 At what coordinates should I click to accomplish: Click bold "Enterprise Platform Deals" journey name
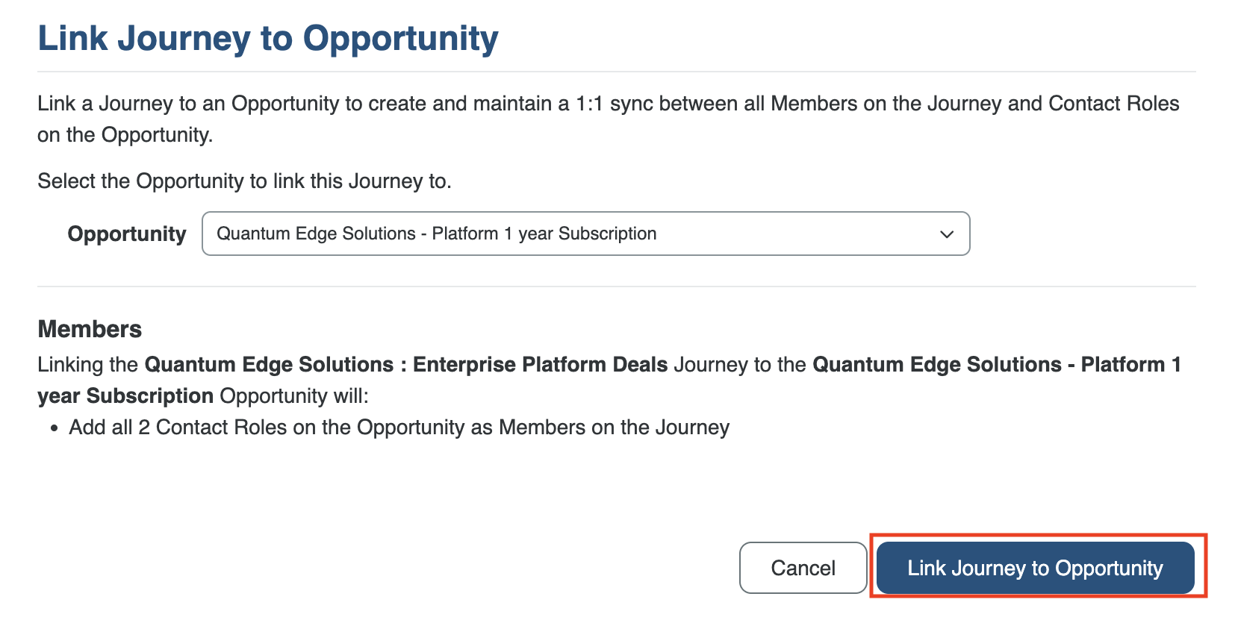tap(540, 364)
